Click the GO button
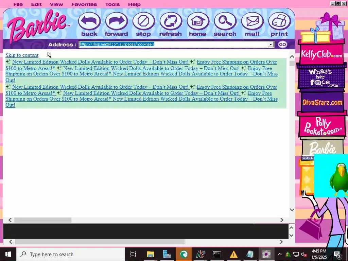The image size is (348, 261). (282, 45)
